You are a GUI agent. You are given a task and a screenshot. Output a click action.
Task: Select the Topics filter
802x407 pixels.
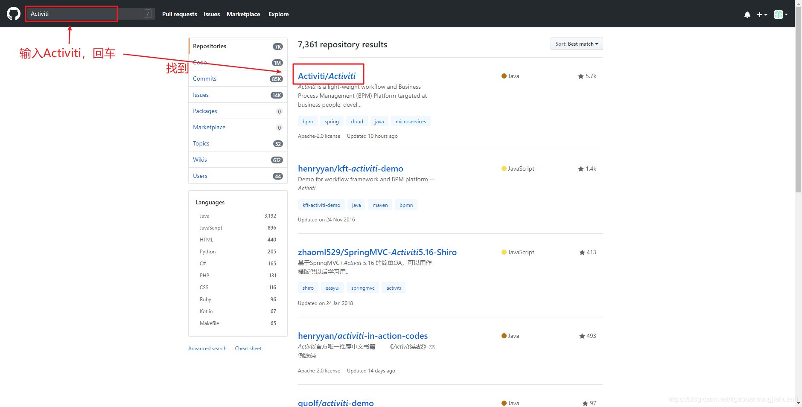point(238,143)
